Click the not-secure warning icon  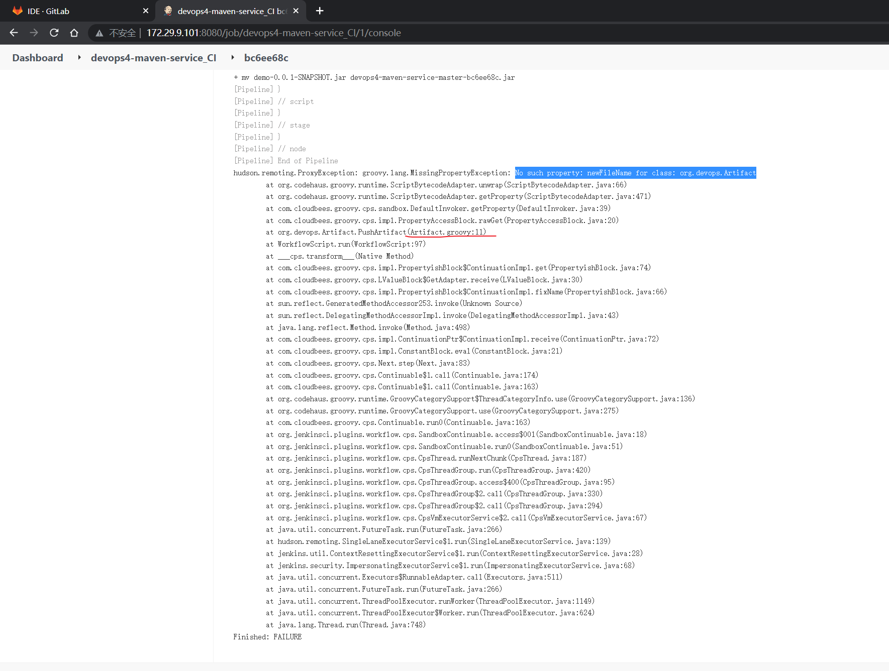click(100, 33)
